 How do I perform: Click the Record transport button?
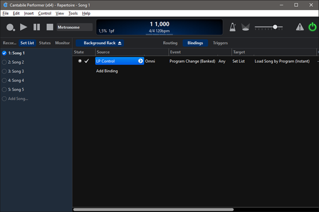[x=11, y=27]
